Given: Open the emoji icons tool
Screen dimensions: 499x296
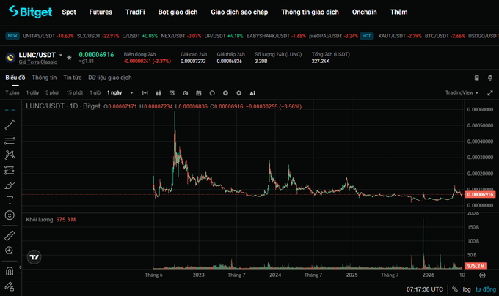Looking at the screenshot, I should pos(10,215).
